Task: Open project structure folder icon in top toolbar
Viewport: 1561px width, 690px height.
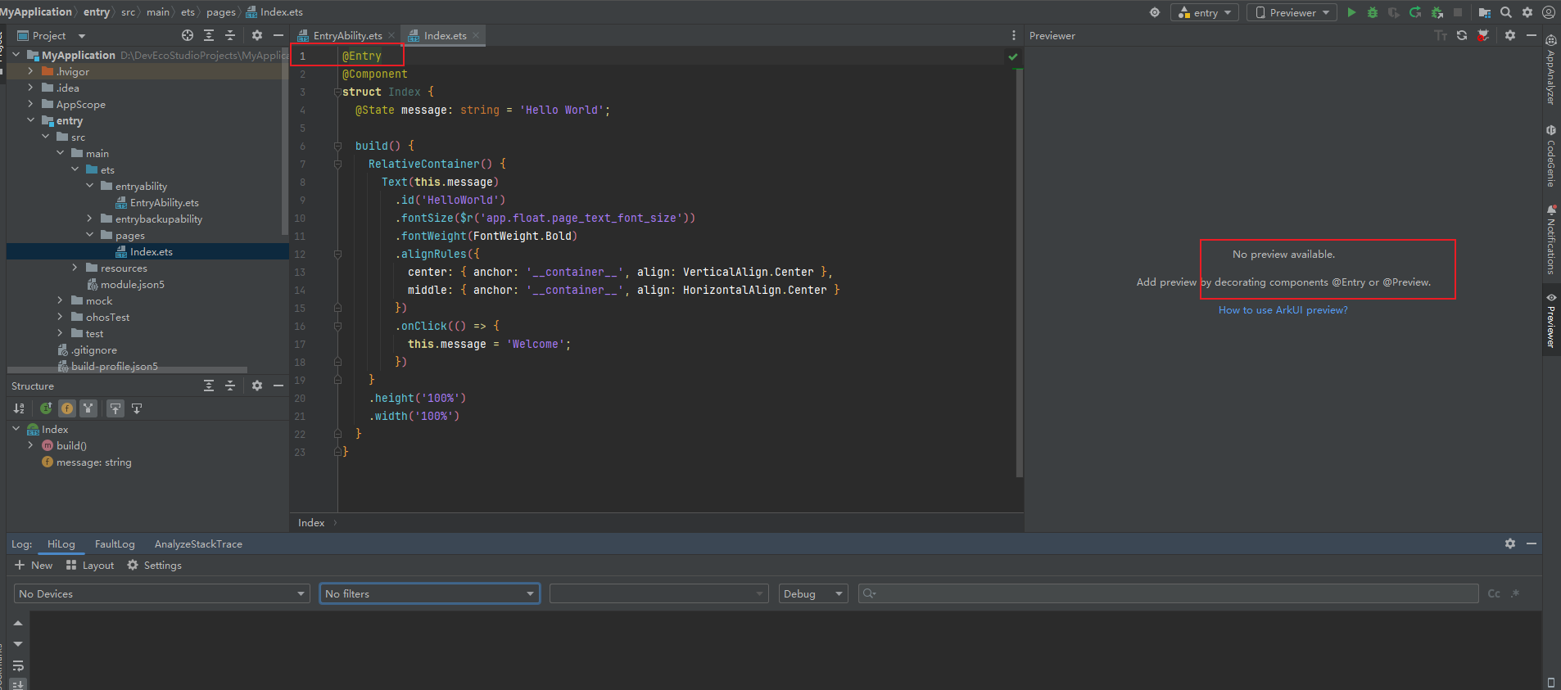Action: (1484, 12)
